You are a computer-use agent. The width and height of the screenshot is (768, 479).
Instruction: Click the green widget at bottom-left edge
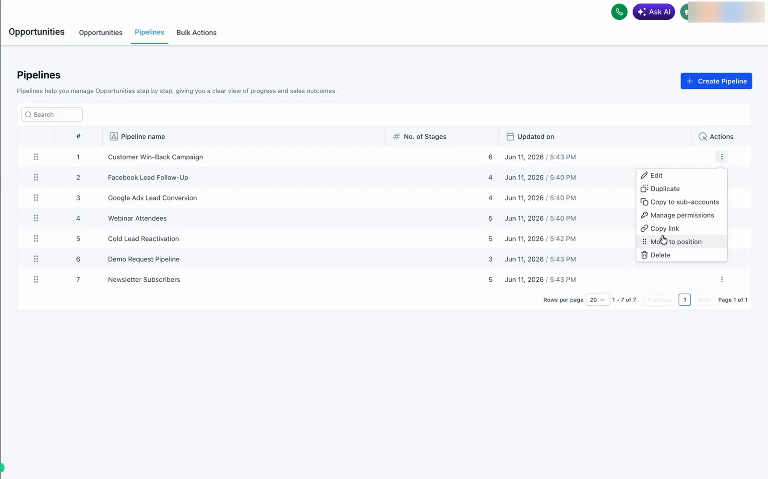tap(2, 467)
